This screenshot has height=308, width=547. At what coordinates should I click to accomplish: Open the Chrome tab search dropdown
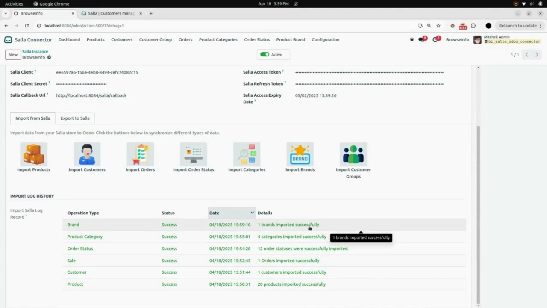6,13
